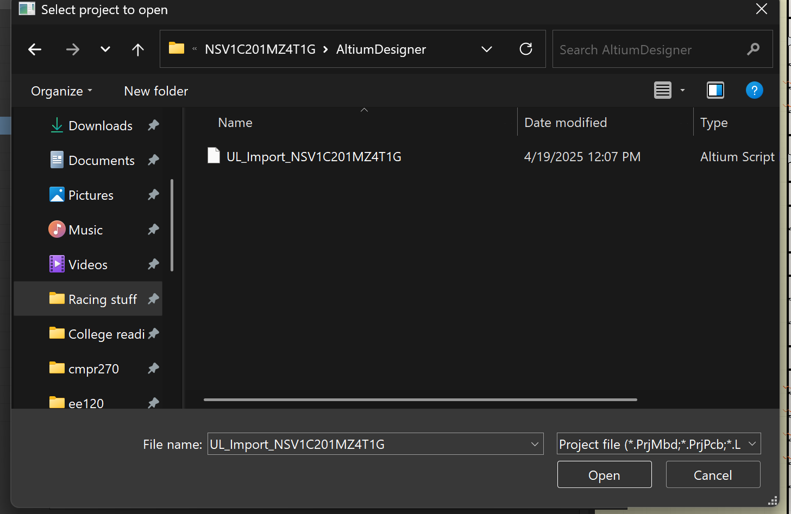The height and width of the screenshot is (514, 791).
Task: Click the Open button
Action: tap(605, 475)
